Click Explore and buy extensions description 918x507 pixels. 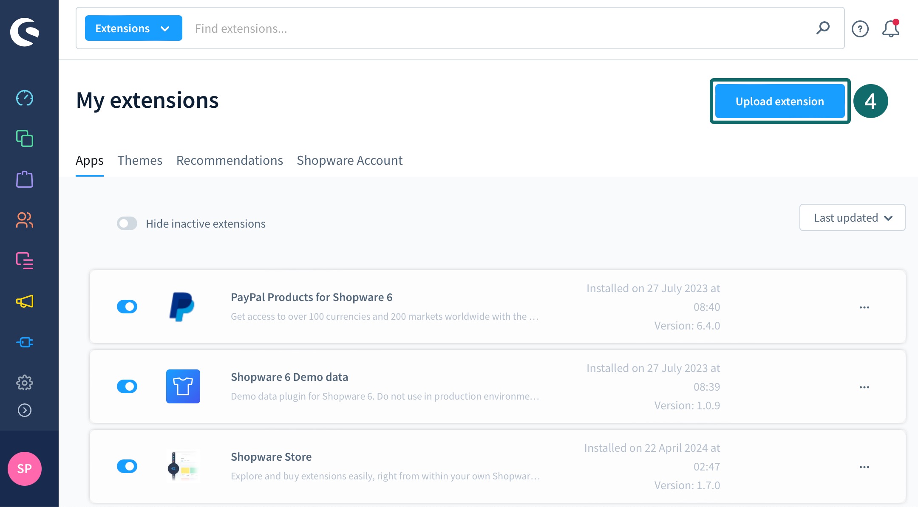pyautogui.click(x=385, y=476)
